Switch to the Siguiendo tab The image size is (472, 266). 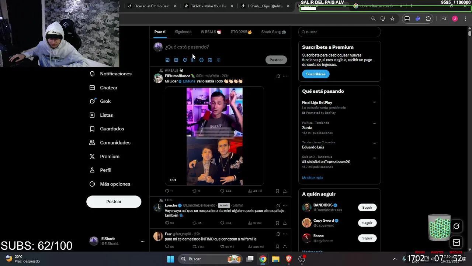[183, 32]
